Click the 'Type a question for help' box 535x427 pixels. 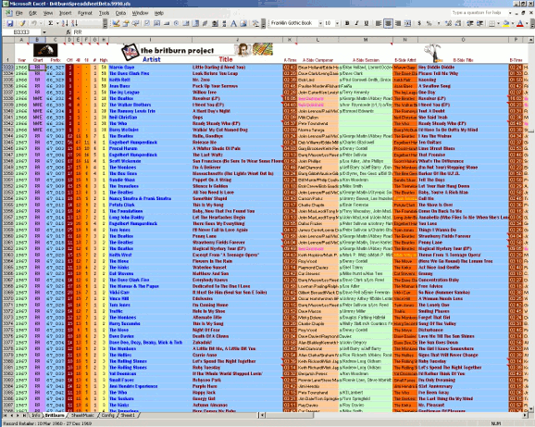479,13
